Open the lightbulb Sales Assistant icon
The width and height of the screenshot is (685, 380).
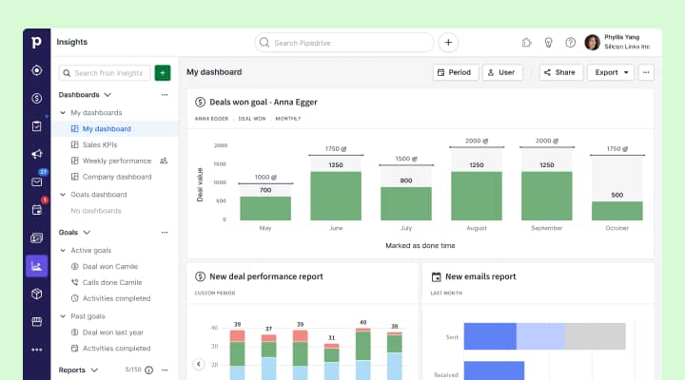click(548, 43)
